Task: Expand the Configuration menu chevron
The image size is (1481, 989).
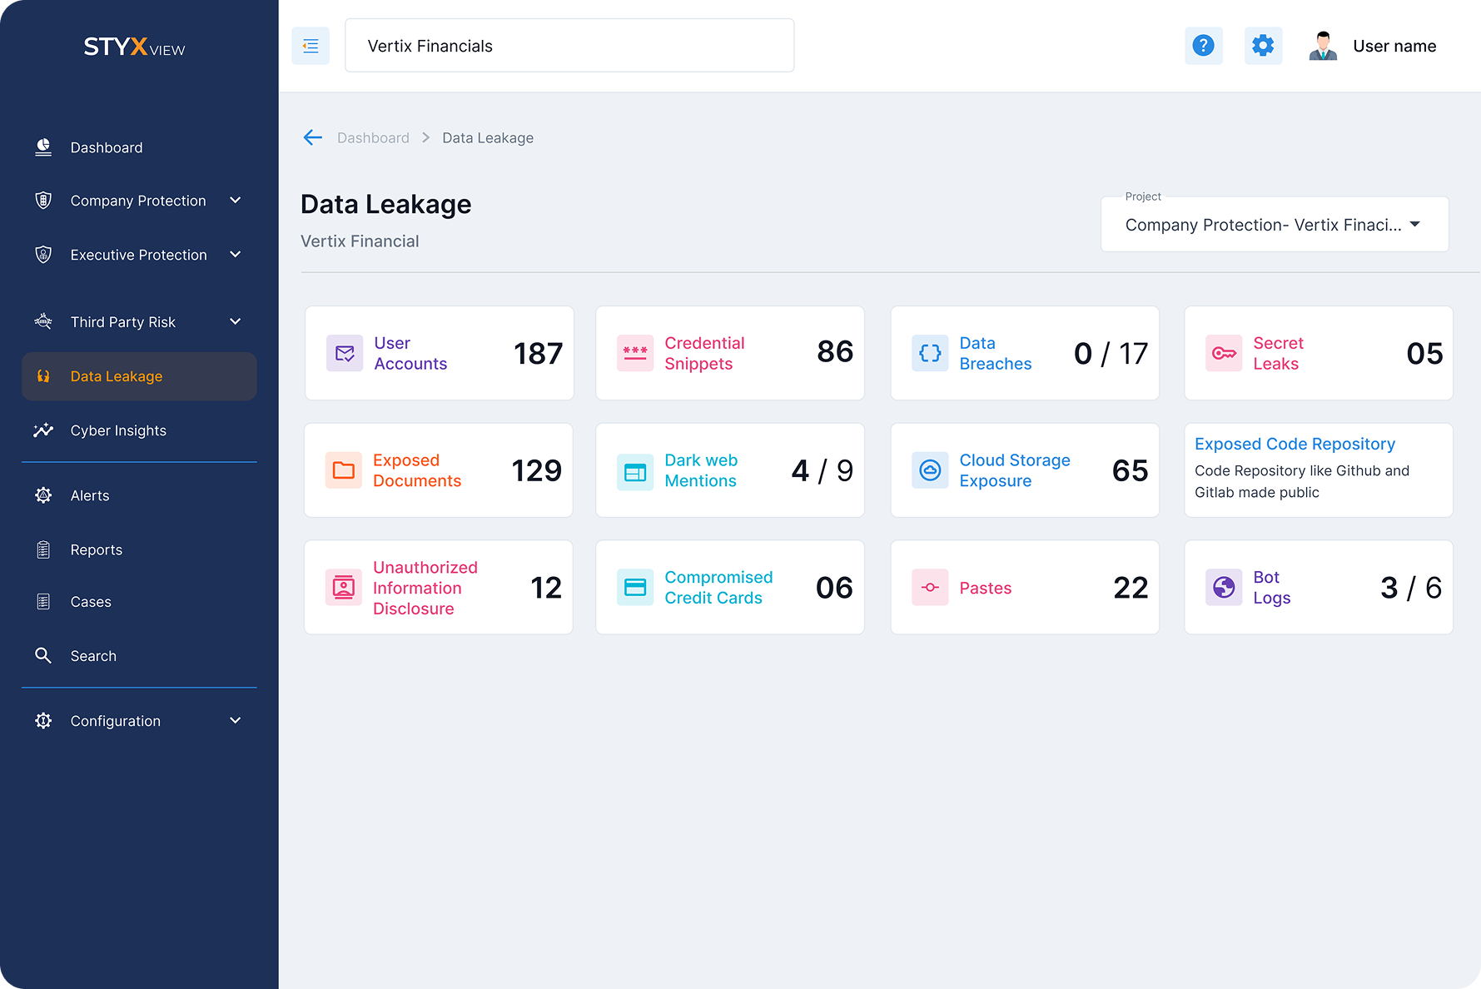Action: 236,721
